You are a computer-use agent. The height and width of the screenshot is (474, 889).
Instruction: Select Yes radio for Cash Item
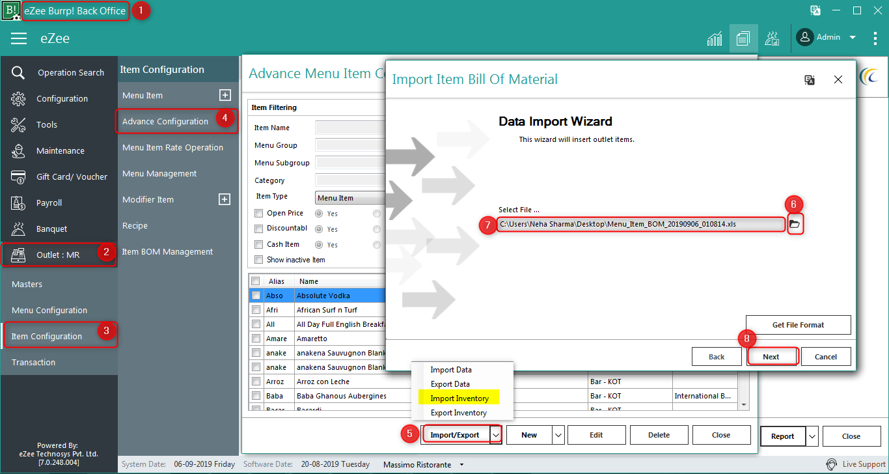319,245
